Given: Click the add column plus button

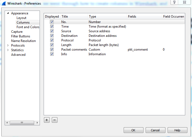Looking at the screenshot, I should (x=47, y=120).
